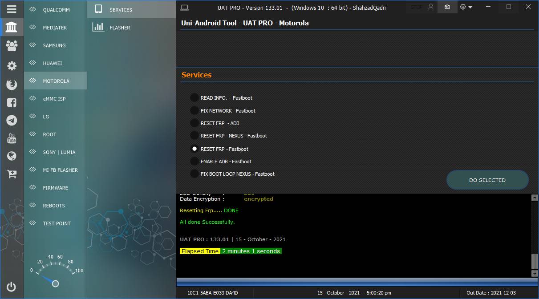Open the MOTOROLA section
This screenshot has width=539, height=299.
coord(55,81)
